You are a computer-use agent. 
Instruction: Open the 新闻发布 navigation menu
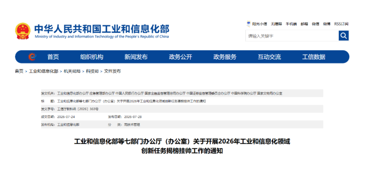pyautogui.click(x=136, y=57)
